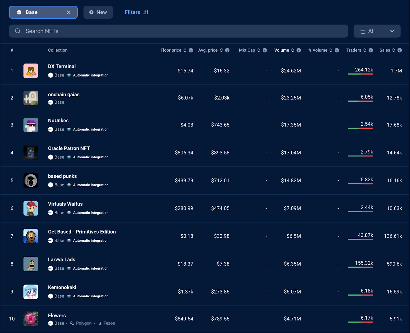Click the info icon beside Volume header

pos(299,50)
